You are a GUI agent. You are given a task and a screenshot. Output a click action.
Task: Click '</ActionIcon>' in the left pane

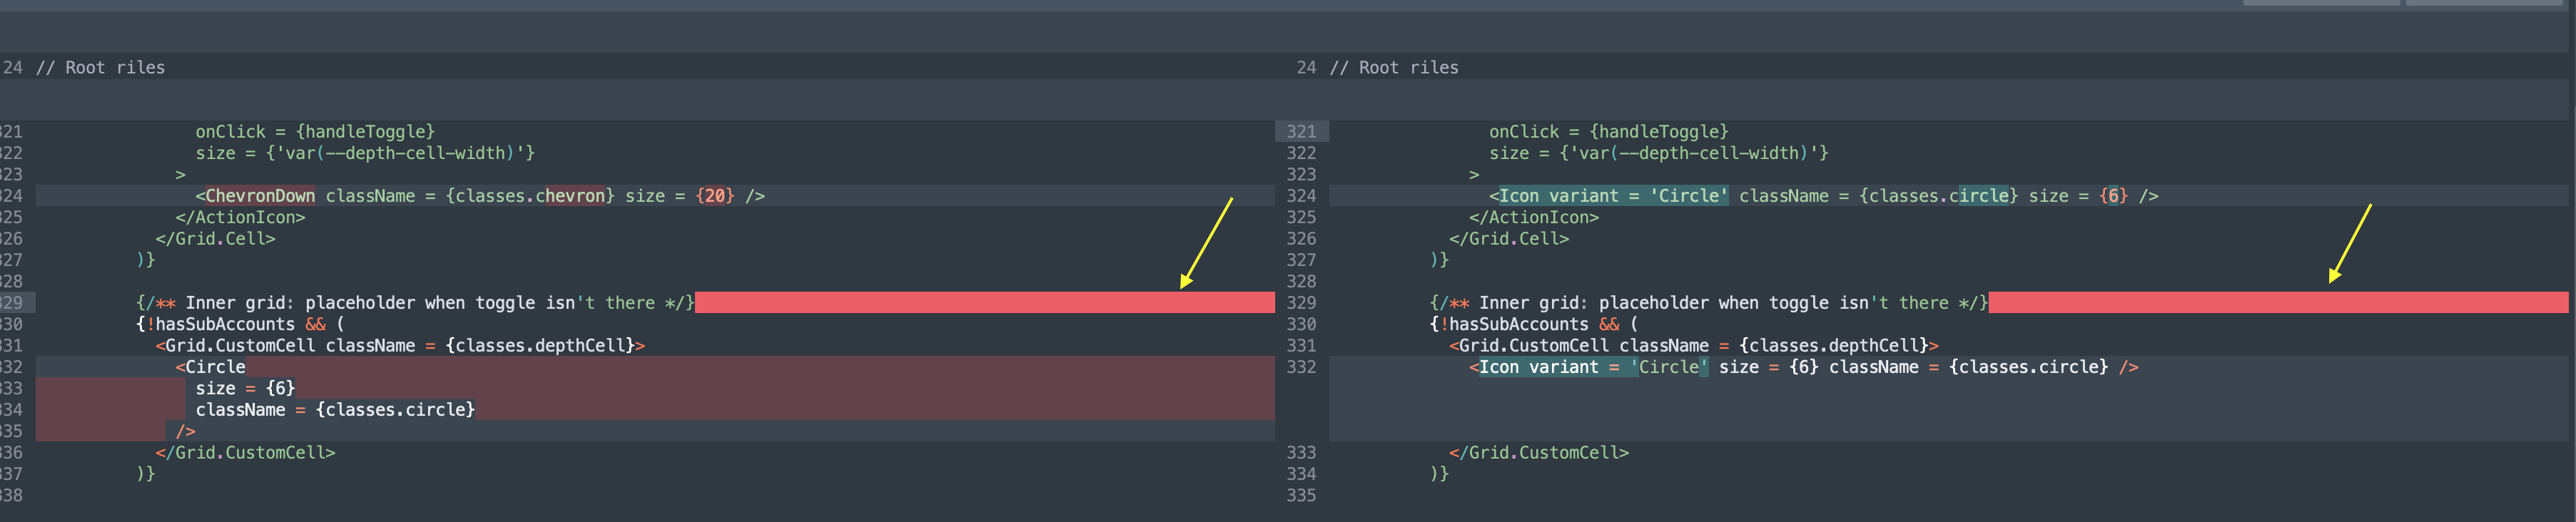tap(240, 217)
